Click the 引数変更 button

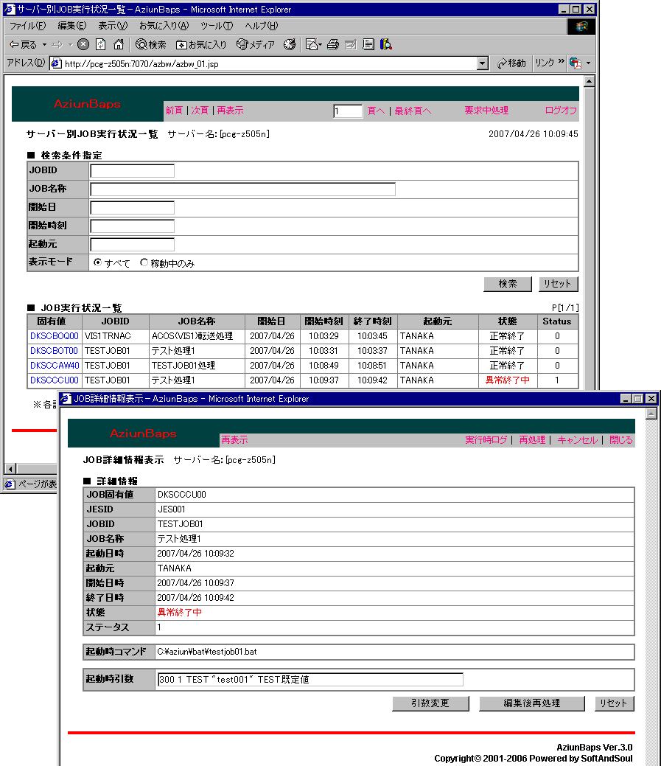[x=430, y=703]
